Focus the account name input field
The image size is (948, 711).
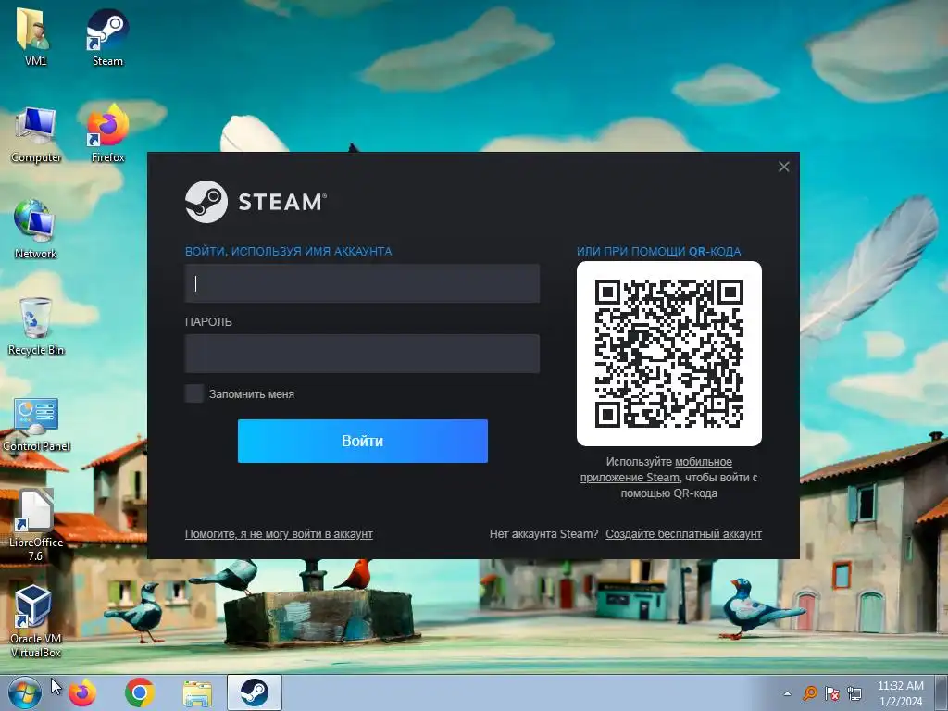click(362, 283)
